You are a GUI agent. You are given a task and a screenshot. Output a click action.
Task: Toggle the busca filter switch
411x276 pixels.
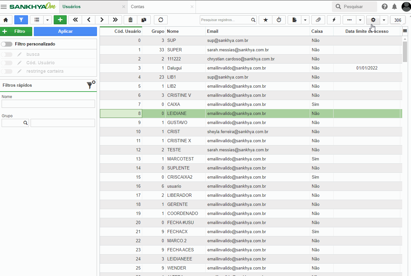click(x=7, y=54)
